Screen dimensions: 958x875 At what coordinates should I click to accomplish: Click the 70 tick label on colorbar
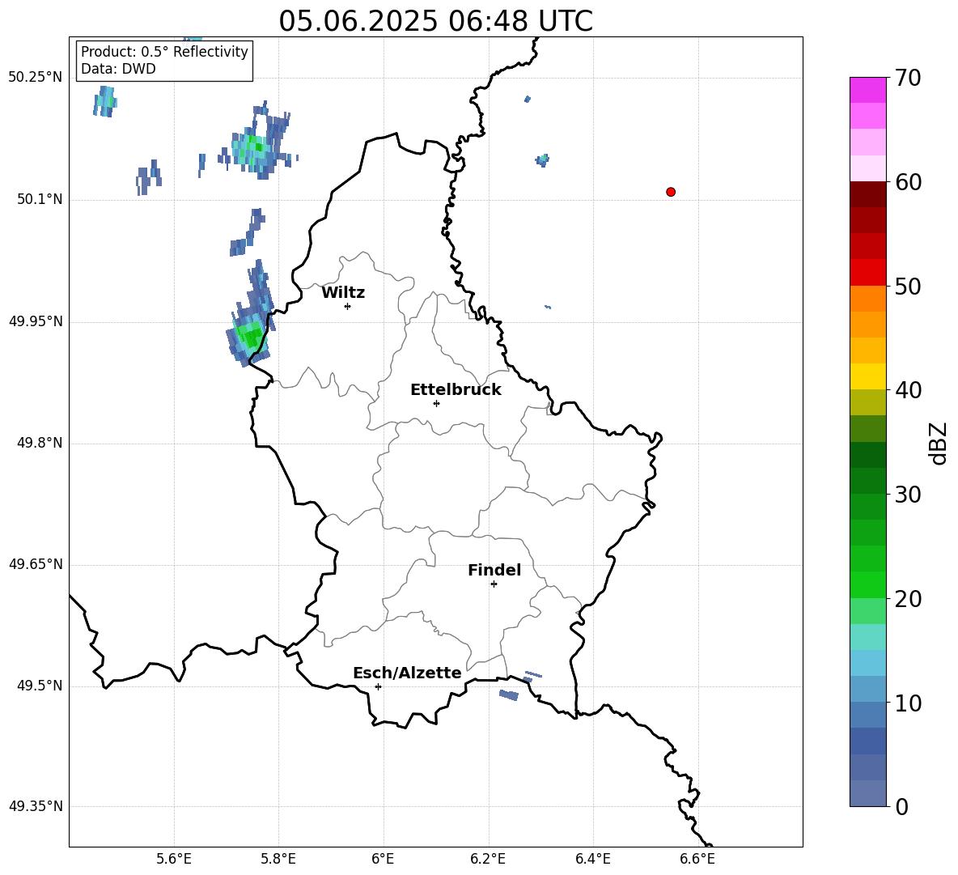click(x=908, y=78)
